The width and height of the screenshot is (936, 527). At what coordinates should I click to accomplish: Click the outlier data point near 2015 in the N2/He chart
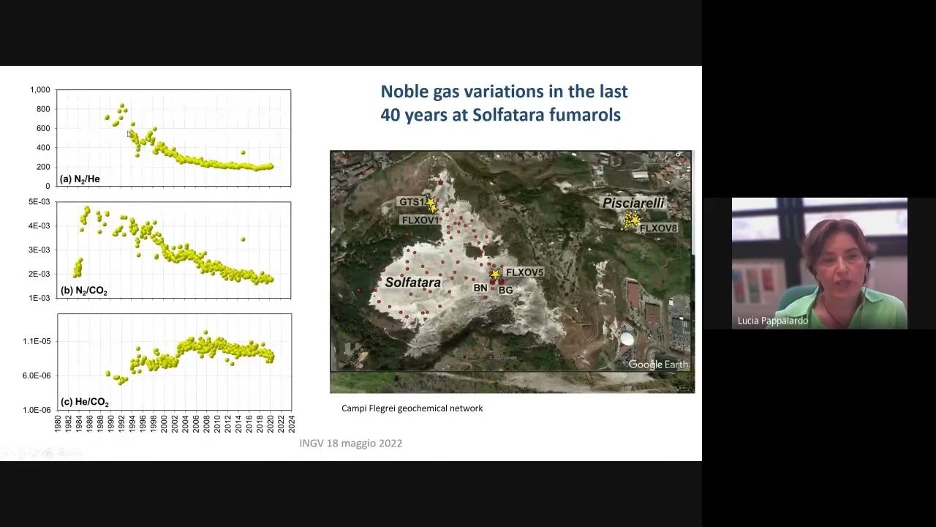tap(243, 152)
